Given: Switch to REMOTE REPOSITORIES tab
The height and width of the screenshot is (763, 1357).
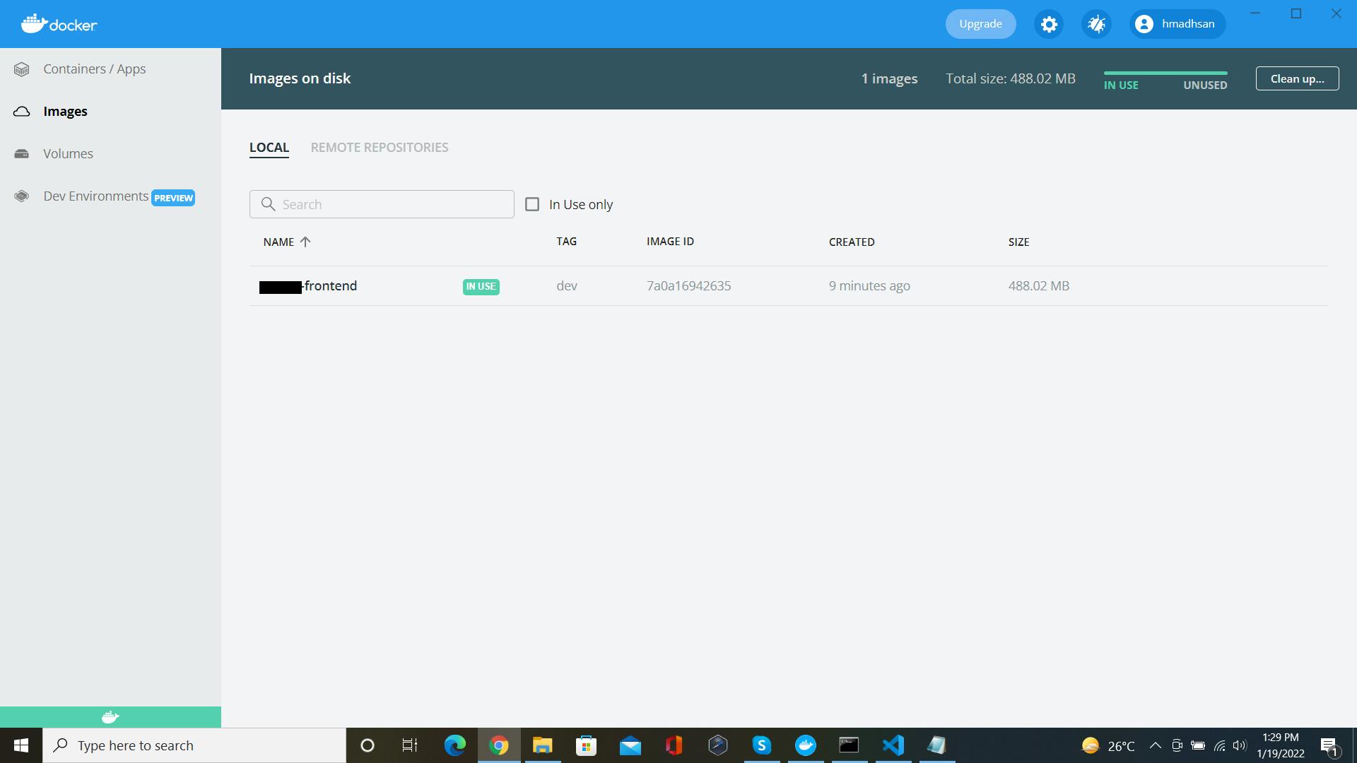Looking at the screenshot, I should tap(380, 146).
